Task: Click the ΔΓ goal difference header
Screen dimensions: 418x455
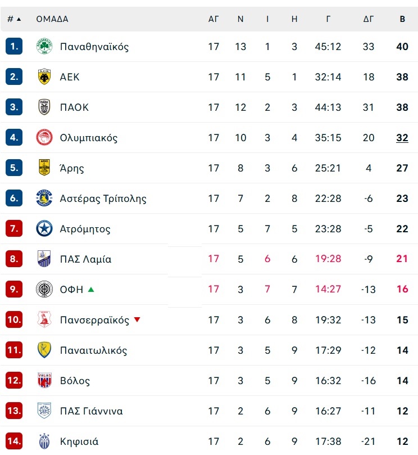Action: pyautogui.click(x=368, y=19)
